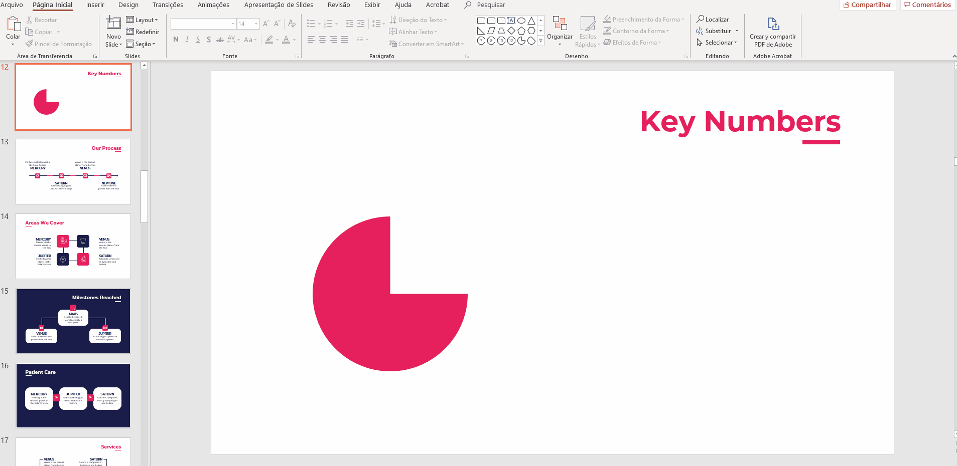Switch to the Transições tab
The height and width of the screenshot is (466, 957).
(168, 5)
